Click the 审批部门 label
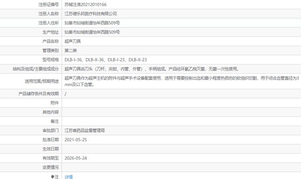 (50, 131)
